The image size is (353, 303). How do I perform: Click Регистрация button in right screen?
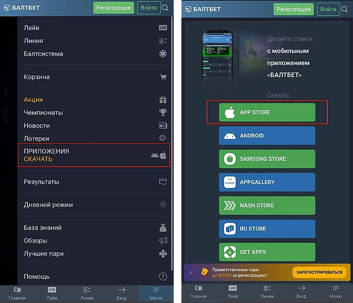294,9
